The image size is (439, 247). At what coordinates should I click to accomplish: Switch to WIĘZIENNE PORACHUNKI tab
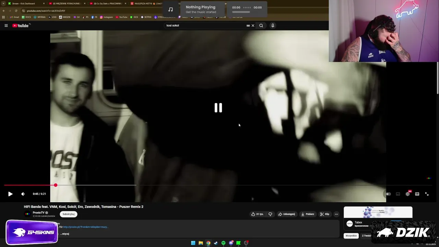click(x=67, y=3)
